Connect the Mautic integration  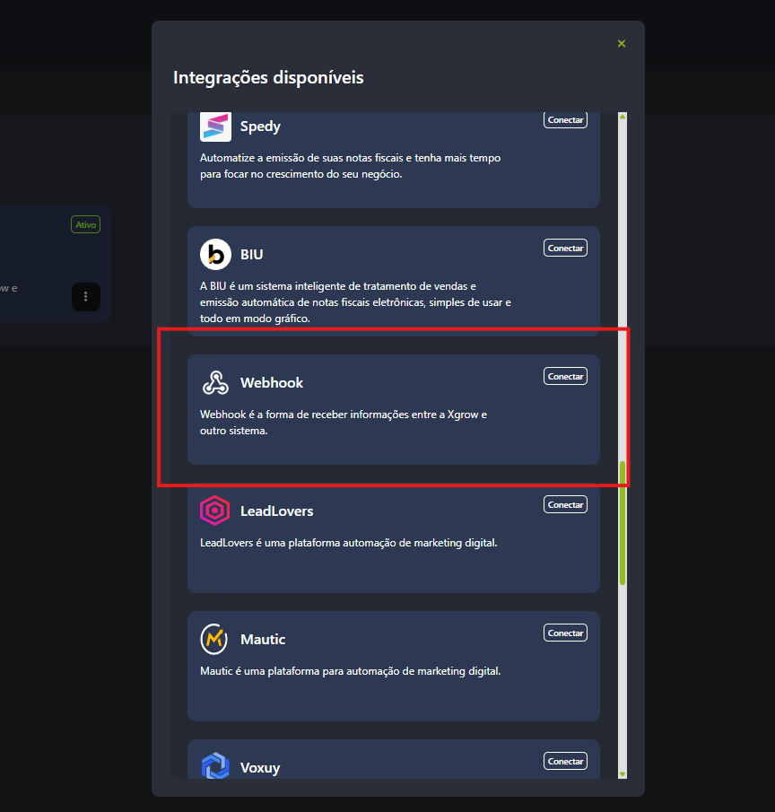coord(565,633)
